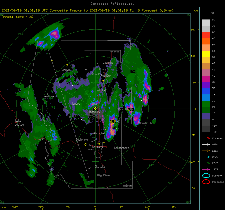Click the Calgary city label

click(x=97, y=147)
